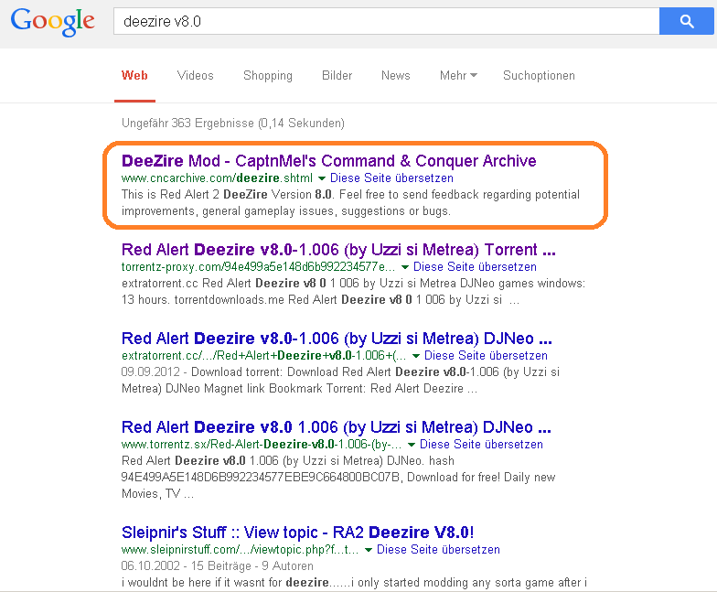717x592 pixels.
Task: Open the extratorrent.cc Red Alert Deezire DJNeo result
Action: pyautogui.click(x=337, y=339)
